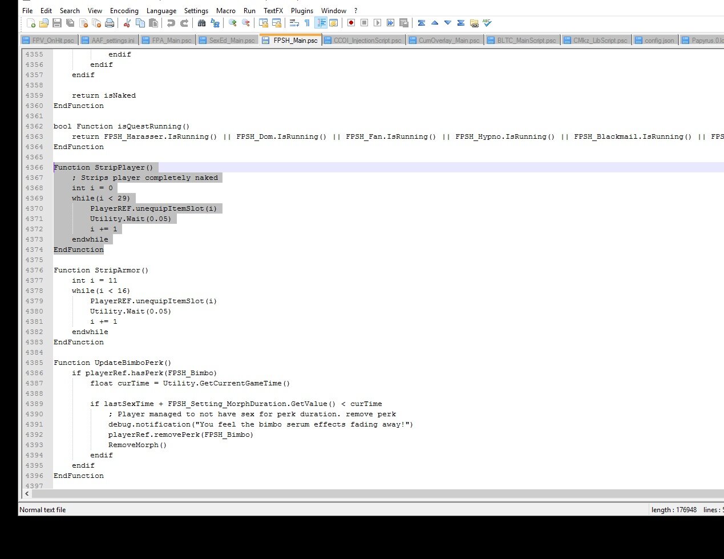Toggle word wrap in the toolbar
This screenshot has width=724, height=559.
point(294,23)
